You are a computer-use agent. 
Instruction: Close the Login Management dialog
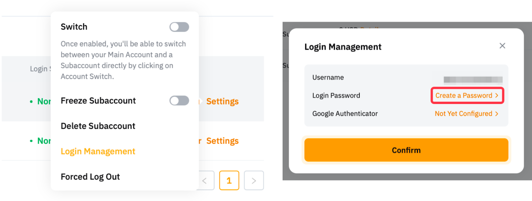click(x=502, y=46)
